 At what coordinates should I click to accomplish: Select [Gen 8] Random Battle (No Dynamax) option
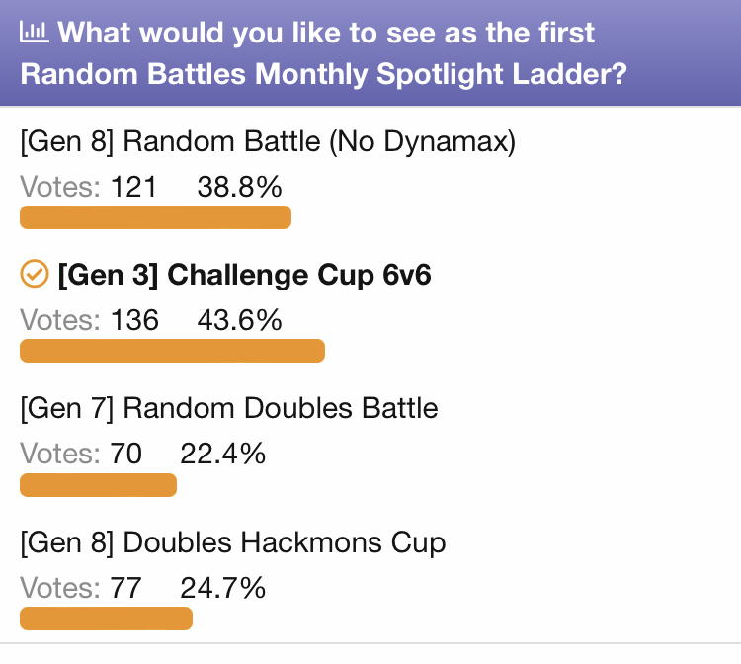coord(268,141)
